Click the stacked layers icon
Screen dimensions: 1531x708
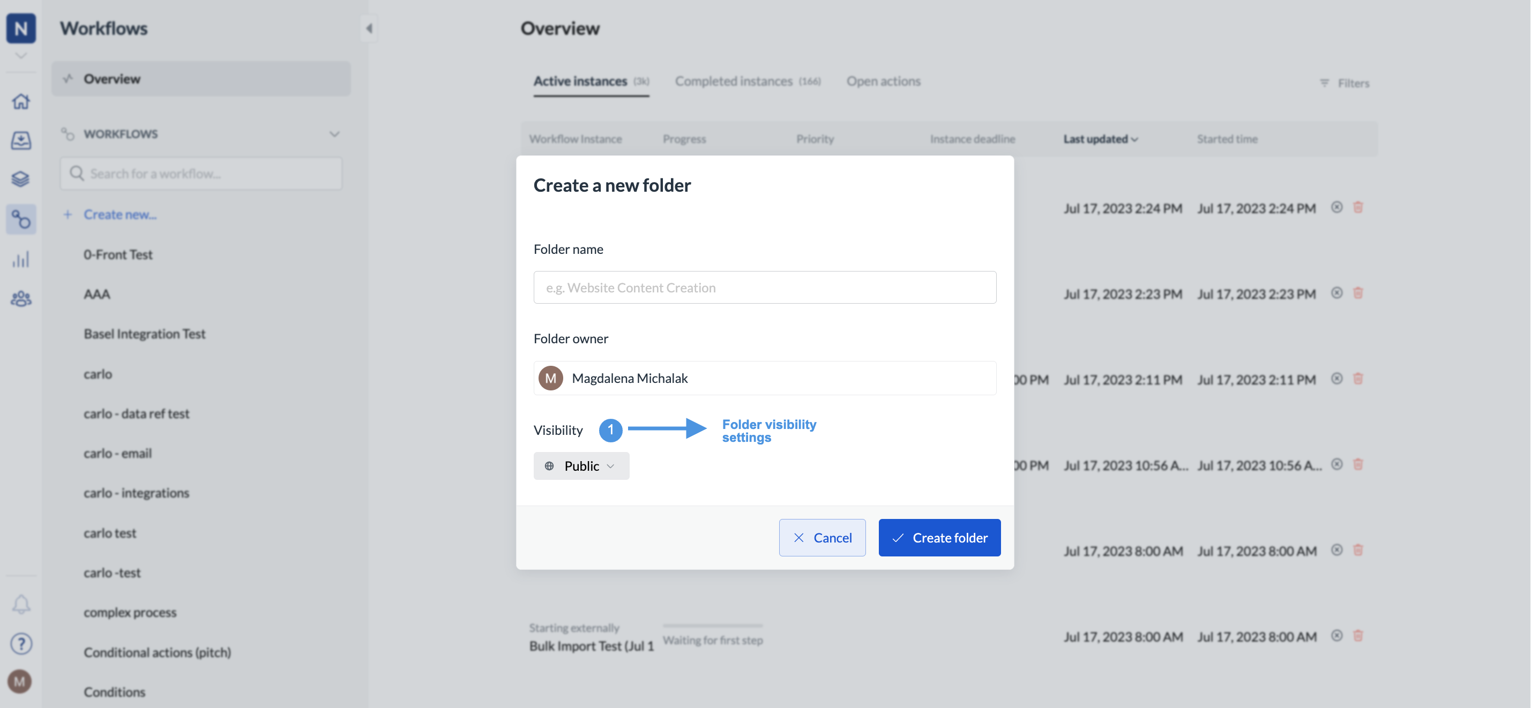click(21, 179)
